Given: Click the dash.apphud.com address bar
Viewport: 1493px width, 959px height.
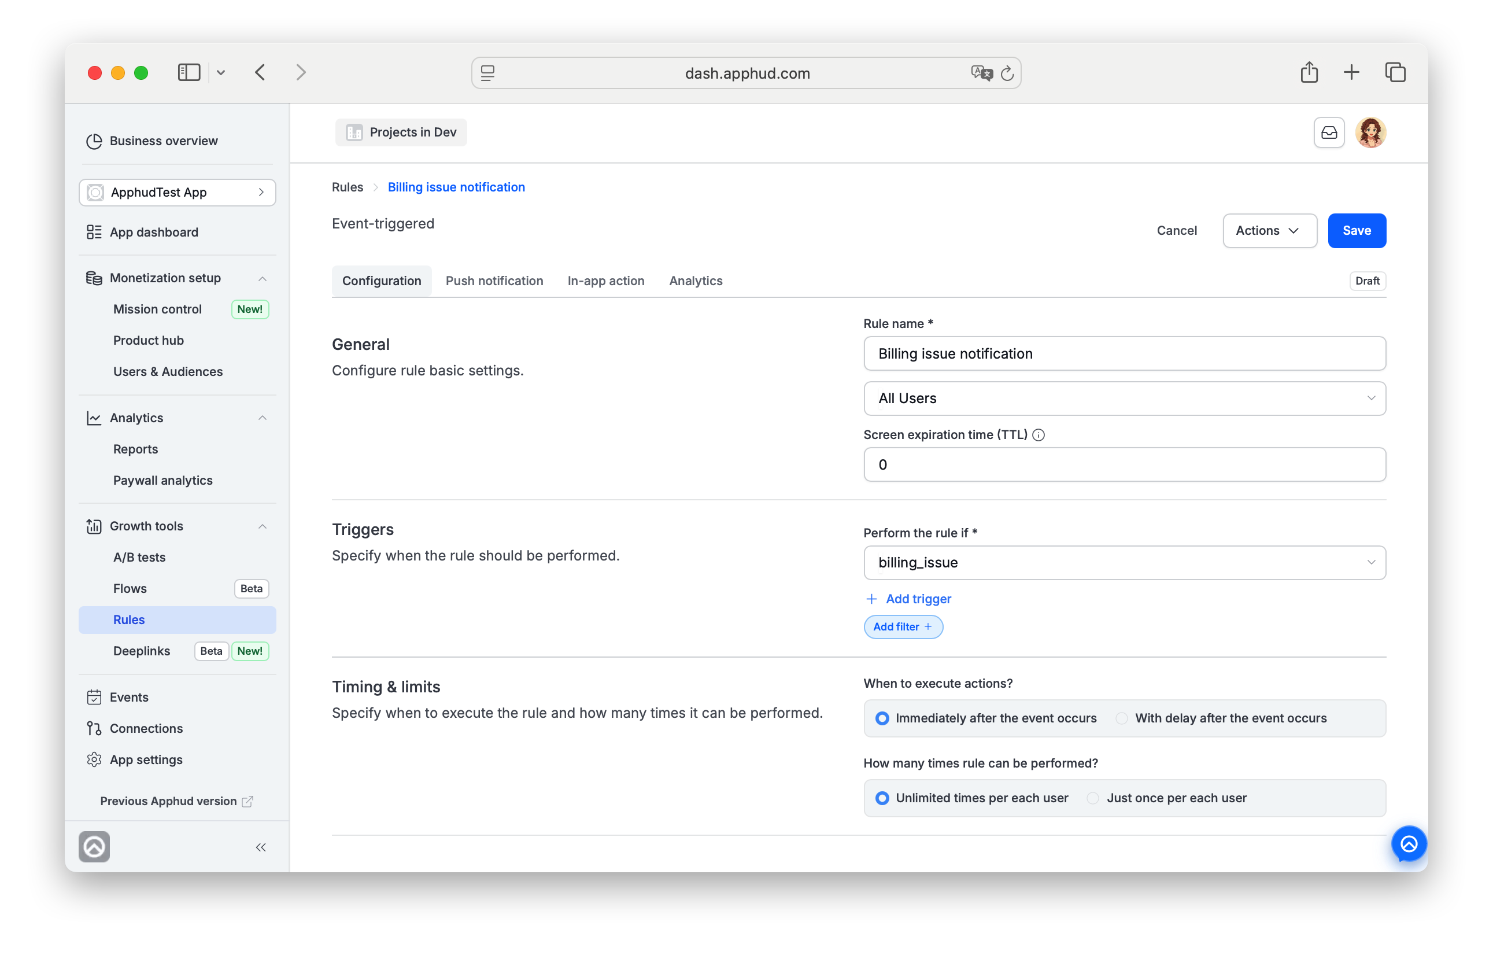Looking at the screenshot, I should (x=745, y=73).
